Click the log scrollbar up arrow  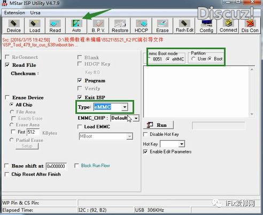[x=252, y=70]
